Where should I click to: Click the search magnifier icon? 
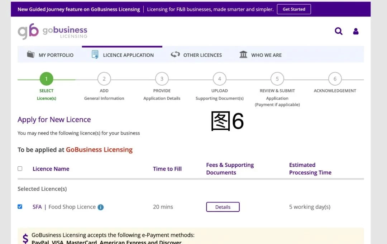(x=338, y=31)
